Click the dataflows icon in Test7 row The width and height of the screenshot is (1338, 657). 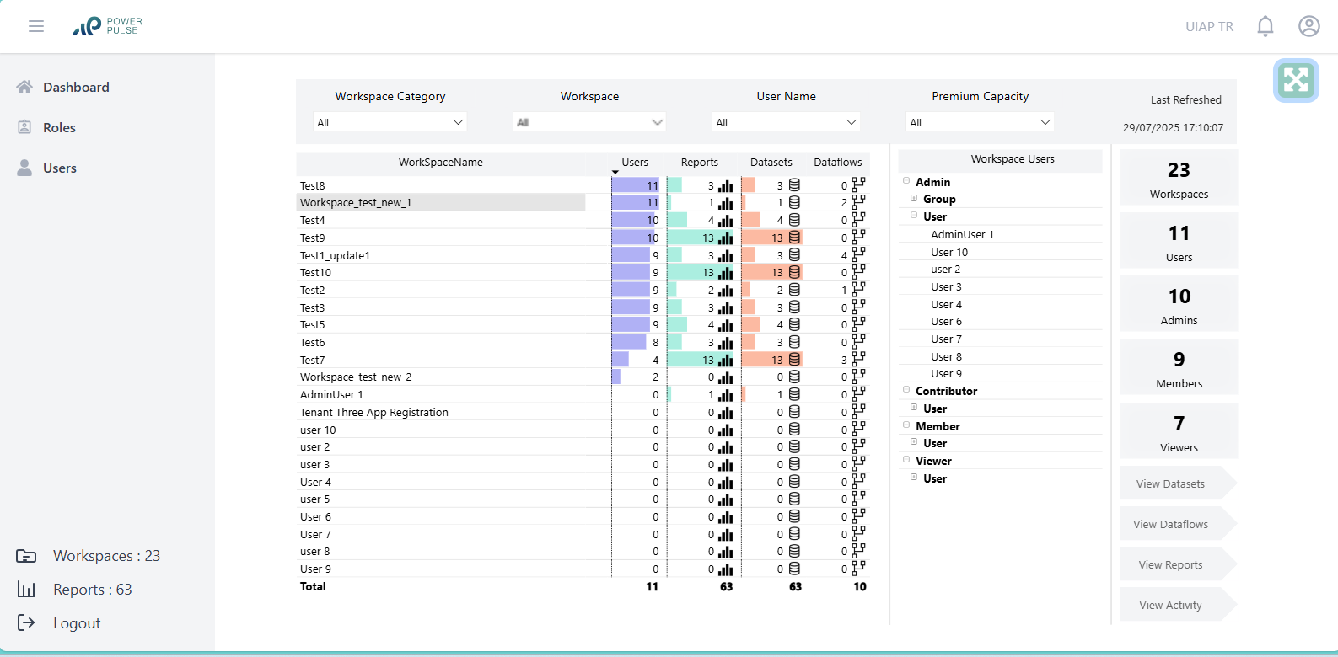pyautogui.click(x=858, y=359)
